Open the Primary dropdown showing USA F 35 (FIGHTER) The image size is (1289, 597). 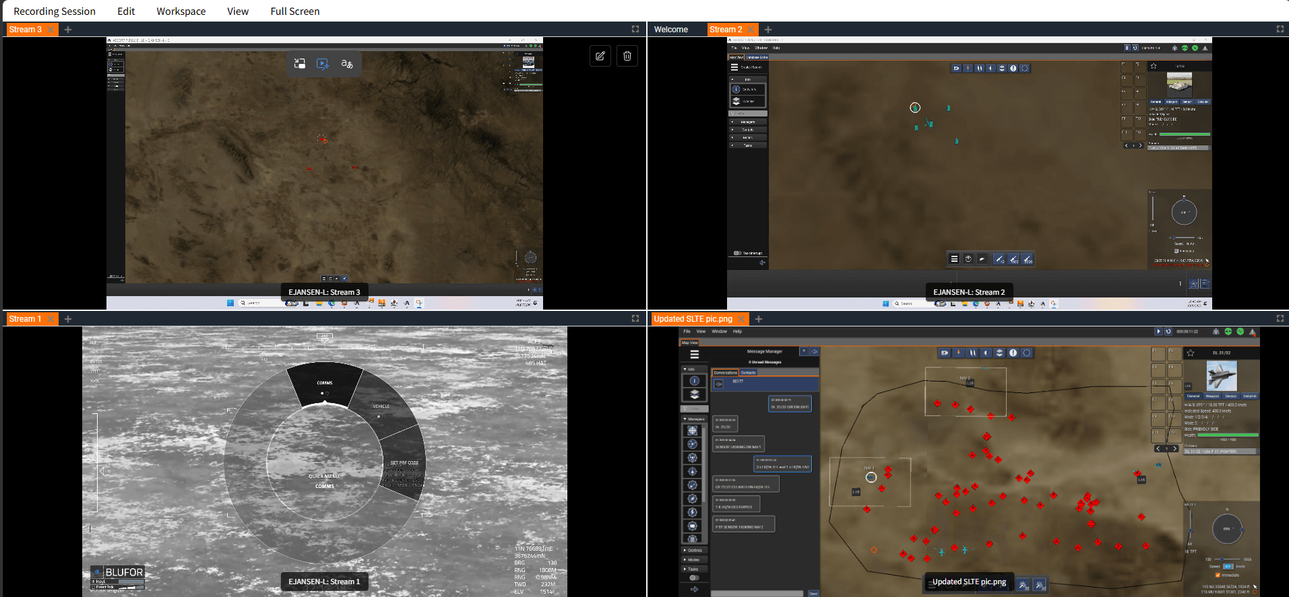click(x=1221, y=451)
